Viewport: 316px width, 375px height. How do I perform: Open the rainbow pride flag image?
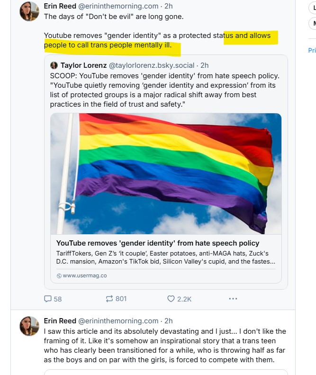coord(166,174)
